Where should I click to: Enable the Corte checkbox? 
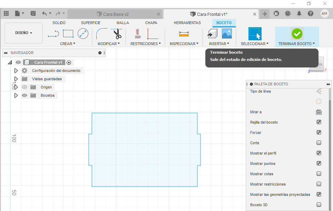coord(319,143)
